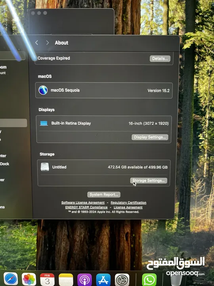
Task: Click the Built-in Retina Display laptop icon
Action: [44, 124]
